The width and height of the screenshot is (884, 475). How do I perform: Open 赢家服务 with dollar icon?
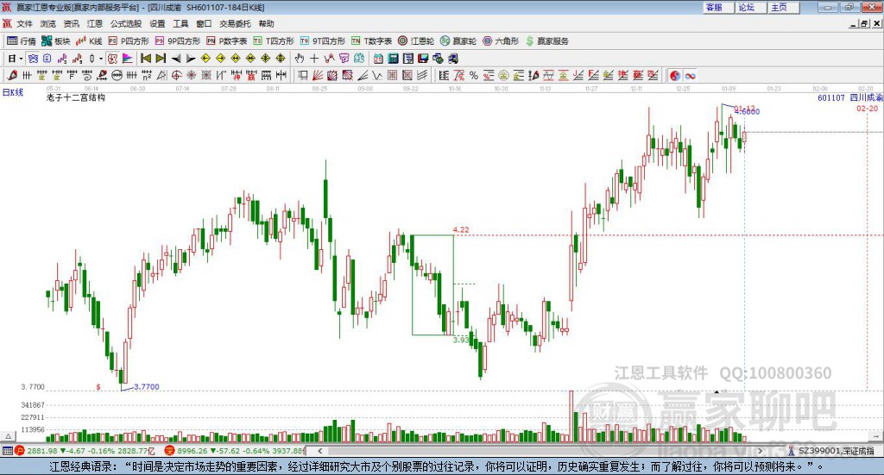coord(546,41)
